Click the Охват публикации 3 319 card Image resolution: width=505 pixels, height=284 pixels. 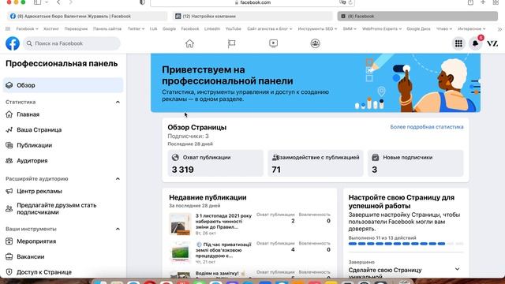point(215,163)
